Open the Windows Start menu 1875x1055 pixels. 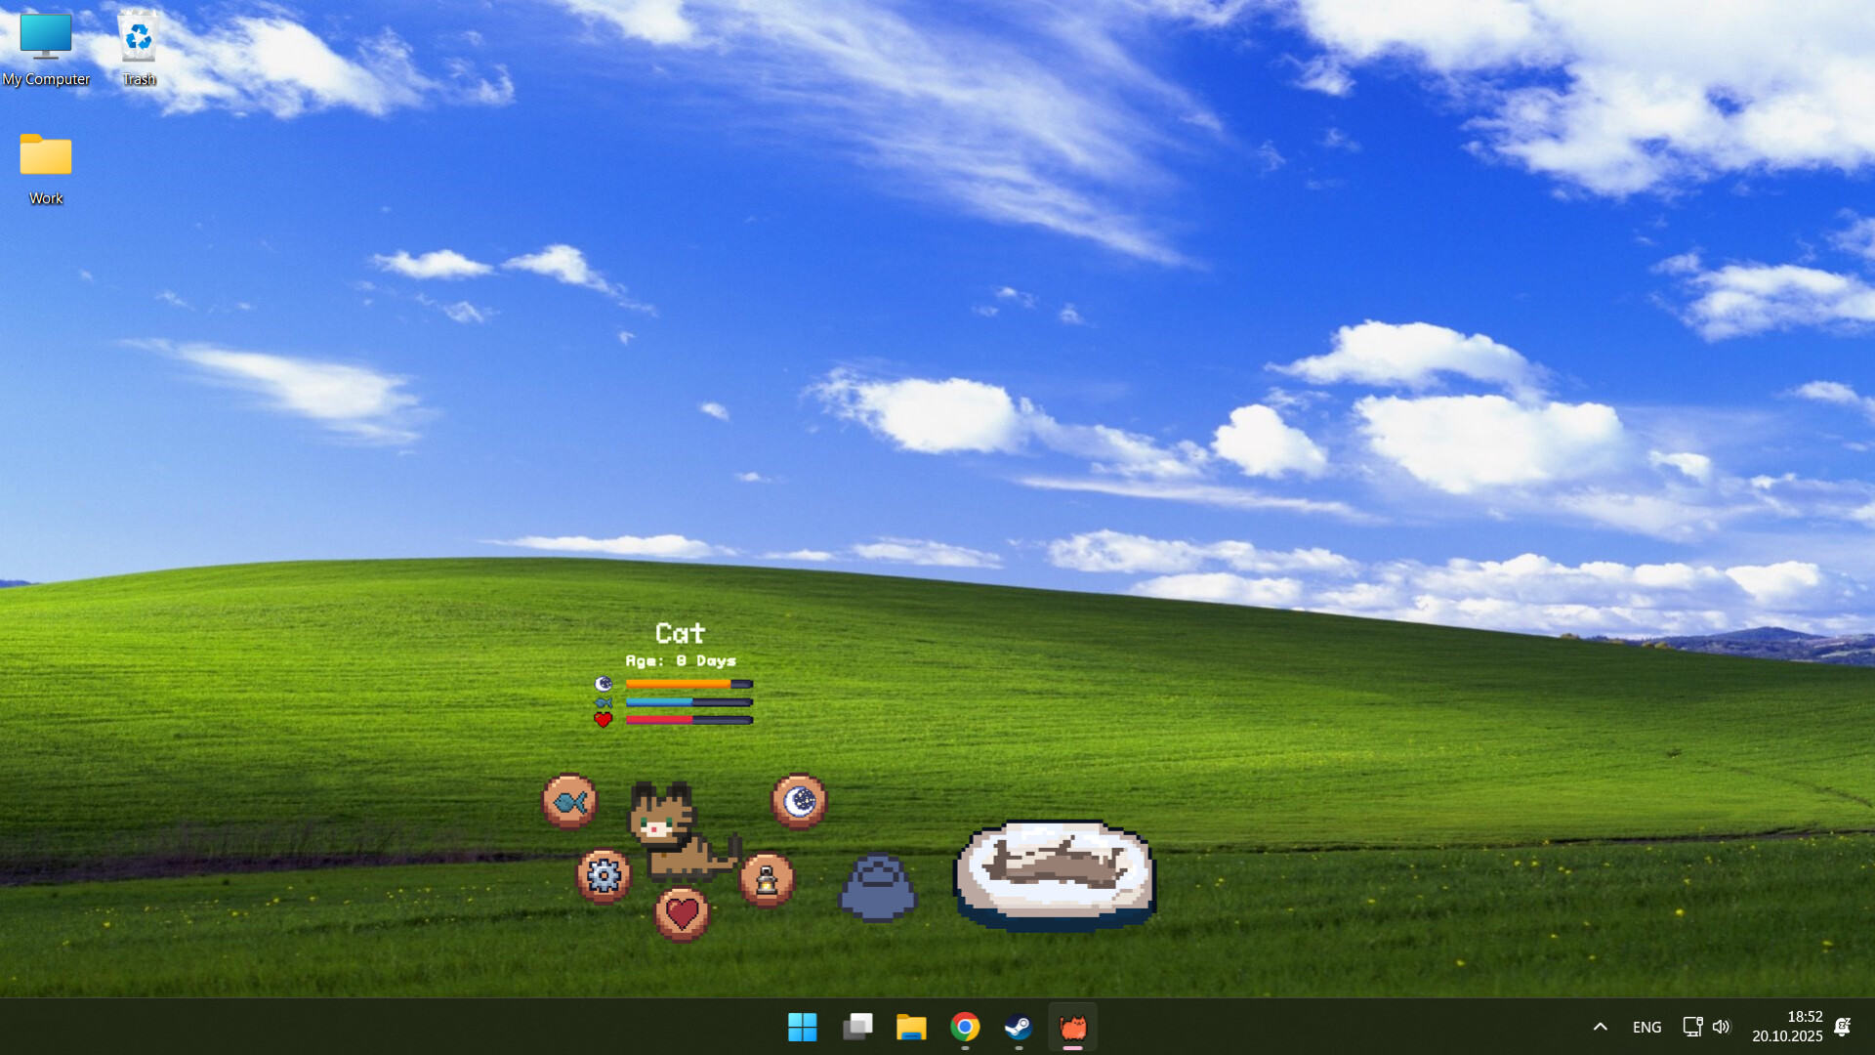[802, 1027]
